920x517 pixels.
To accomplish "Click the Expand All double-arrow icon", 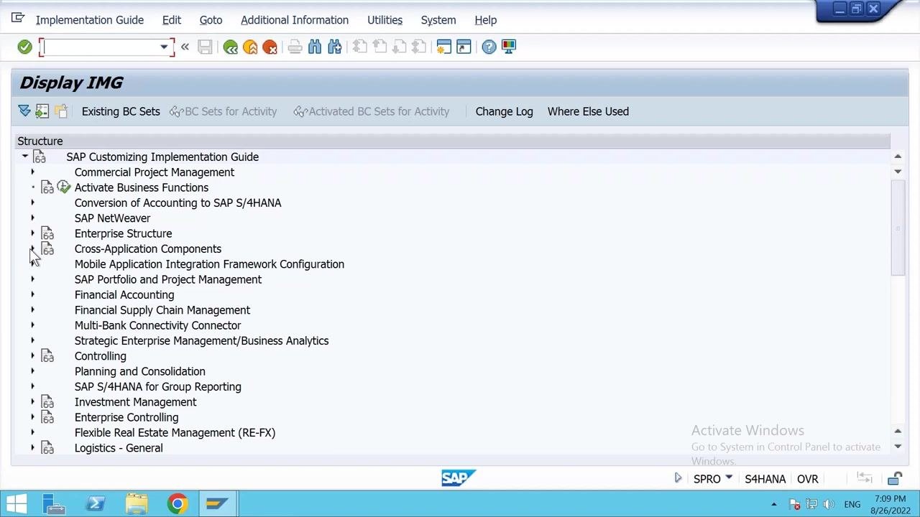I will click(x=24, y=111).
